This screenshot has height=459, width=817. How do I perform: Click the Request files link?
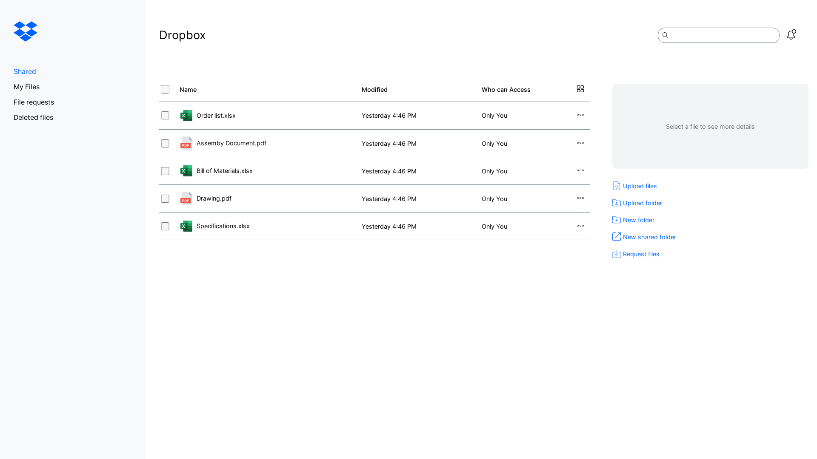[641, 254]
